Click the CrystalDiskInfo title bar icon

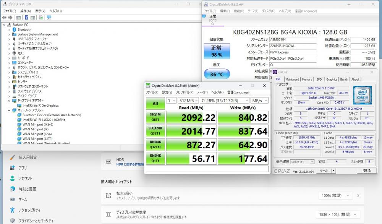tap(206, 4)
